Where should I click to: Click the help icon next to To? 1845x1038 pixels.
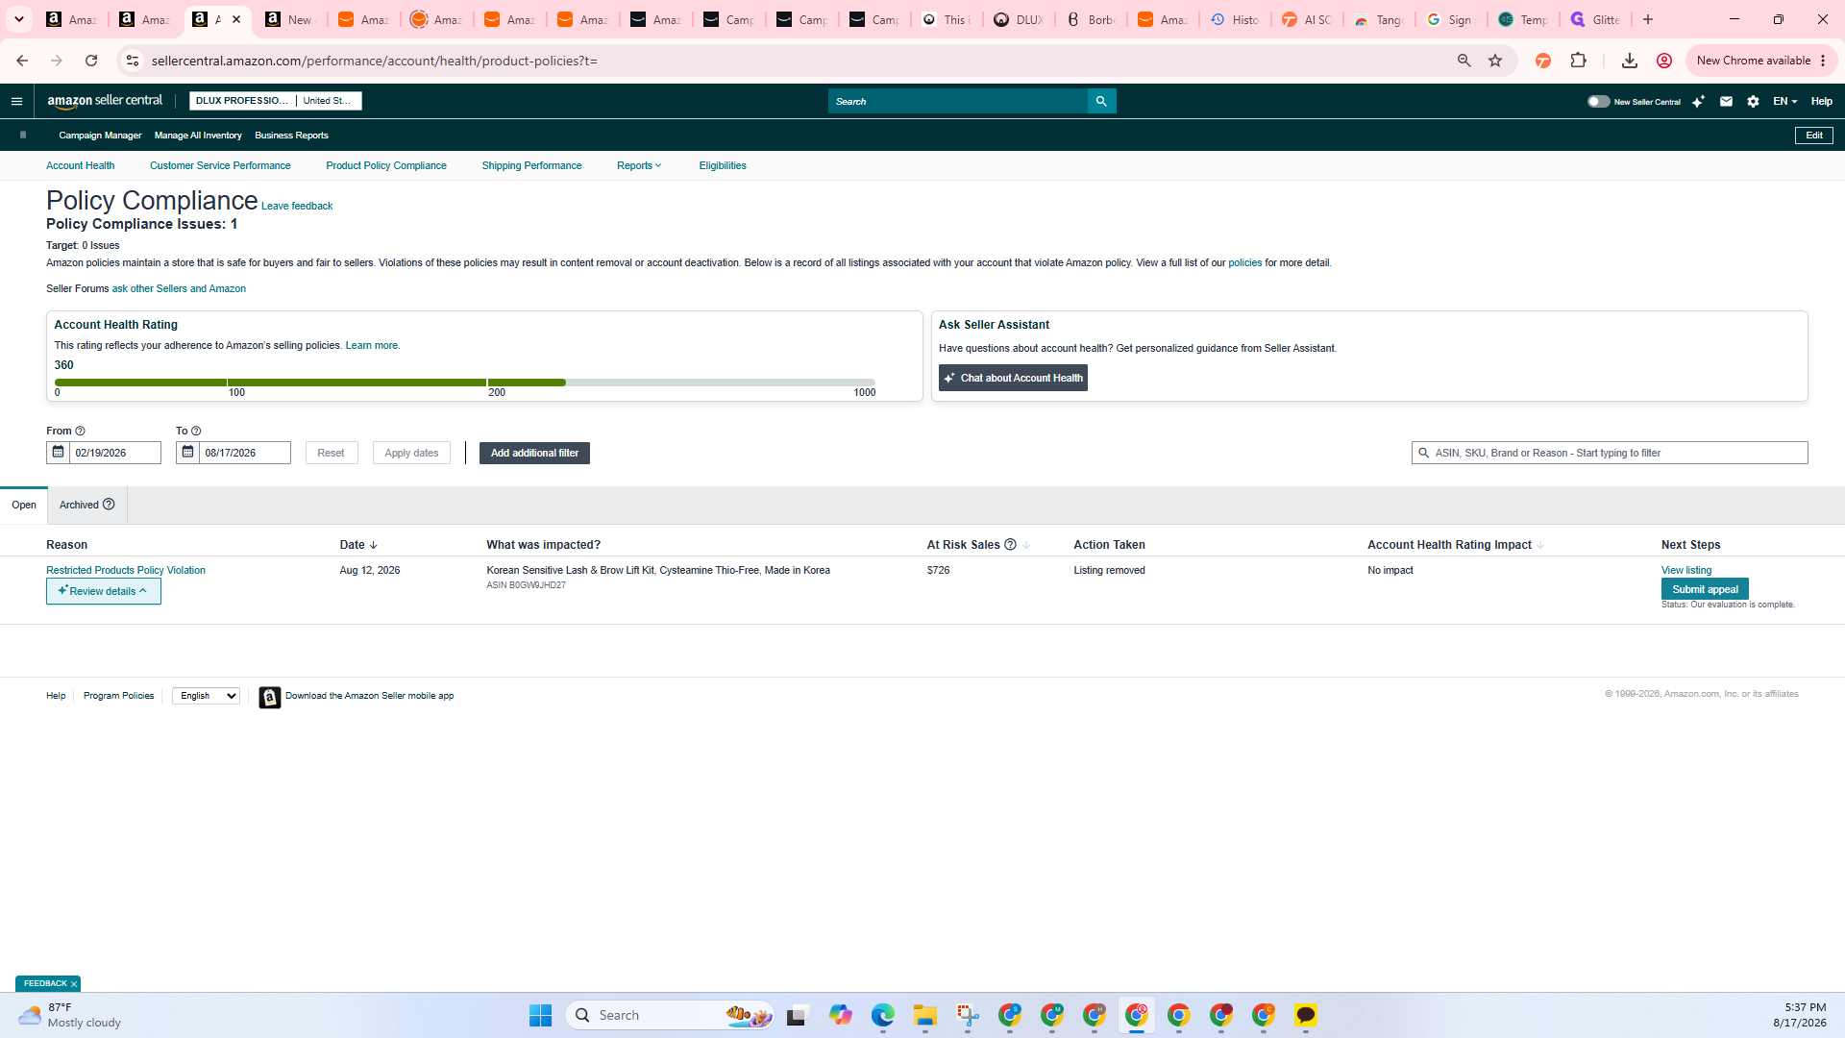point(196,431)
